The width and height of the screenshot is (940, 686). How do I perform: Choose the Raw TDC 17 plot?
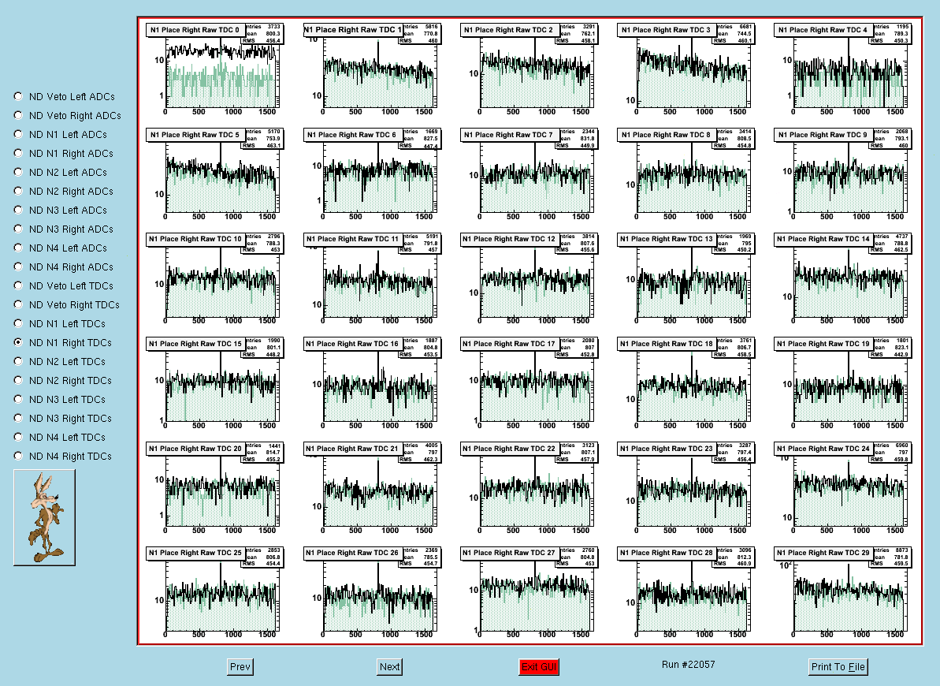[528, 382]
